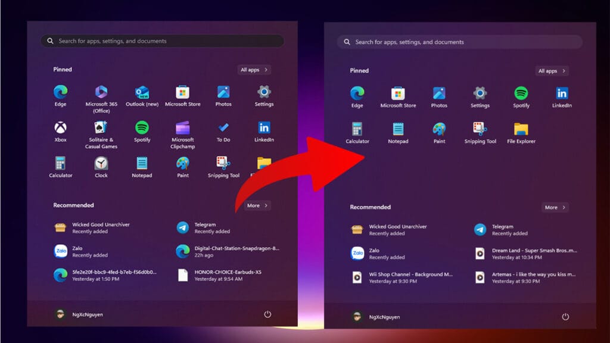Launch Outlook (new) in left Start menu

(142, 96)
